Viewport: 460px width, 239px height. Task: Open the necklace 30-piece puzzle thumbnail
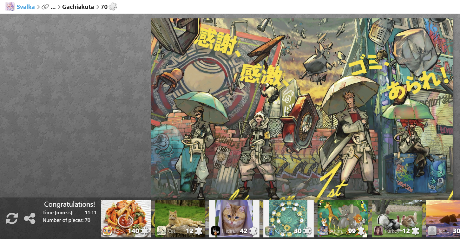pyautogui.click(x=288, y=218)
